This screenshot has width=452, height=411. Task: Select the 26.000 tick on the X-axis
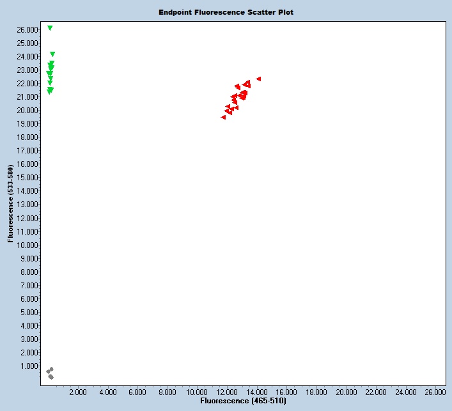(435, 391)
